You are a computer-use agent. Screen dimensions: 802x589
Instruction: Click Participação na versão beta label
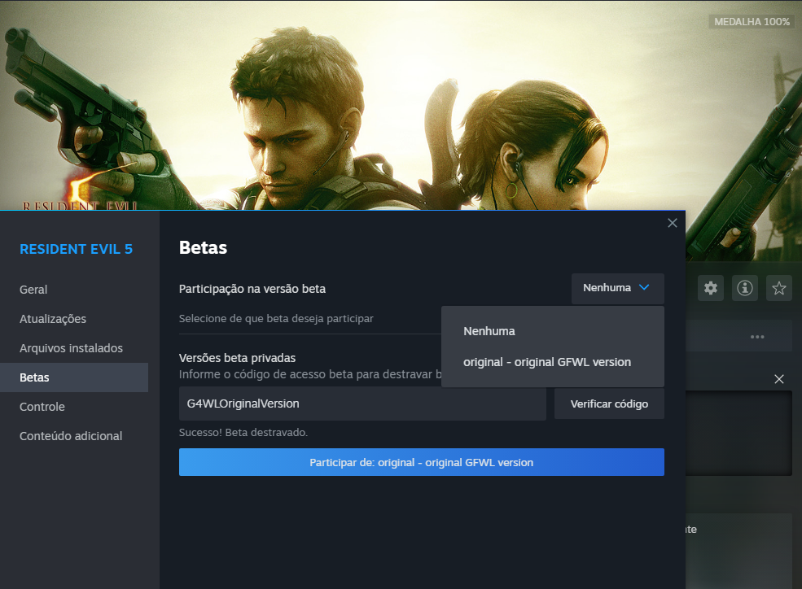coord(252,289)
